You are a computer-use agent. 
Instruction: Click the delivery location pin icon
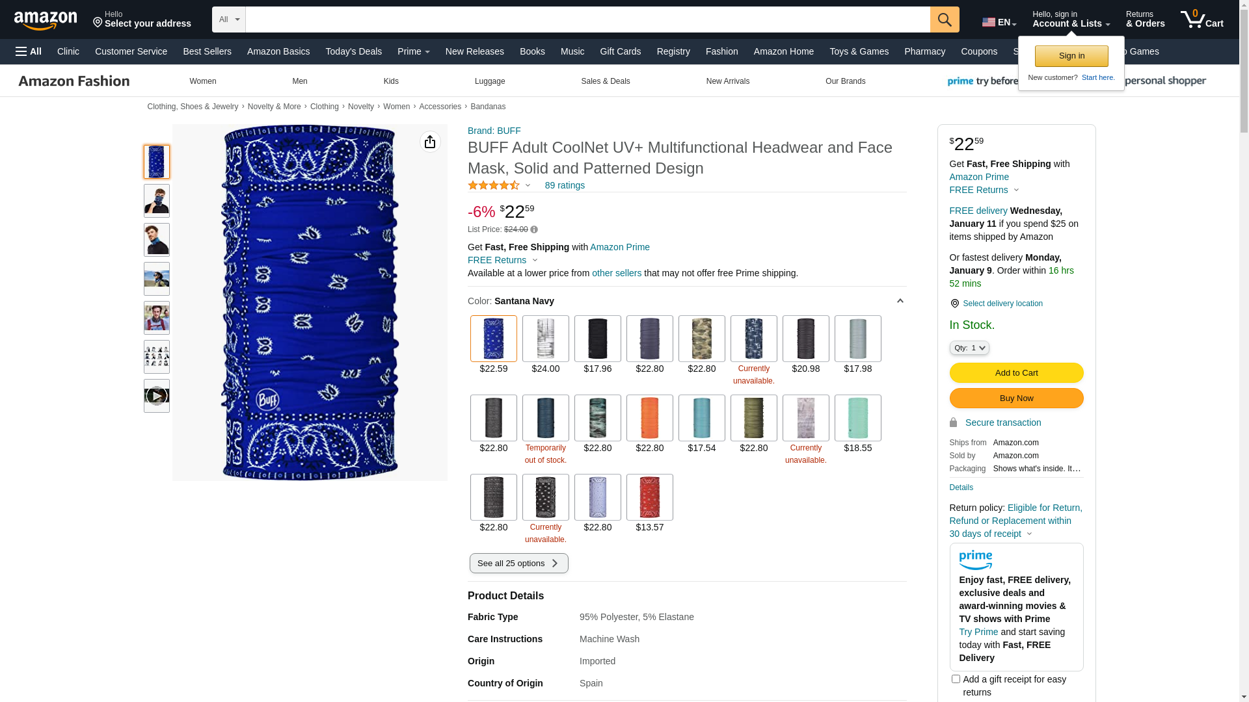(954, 304)
